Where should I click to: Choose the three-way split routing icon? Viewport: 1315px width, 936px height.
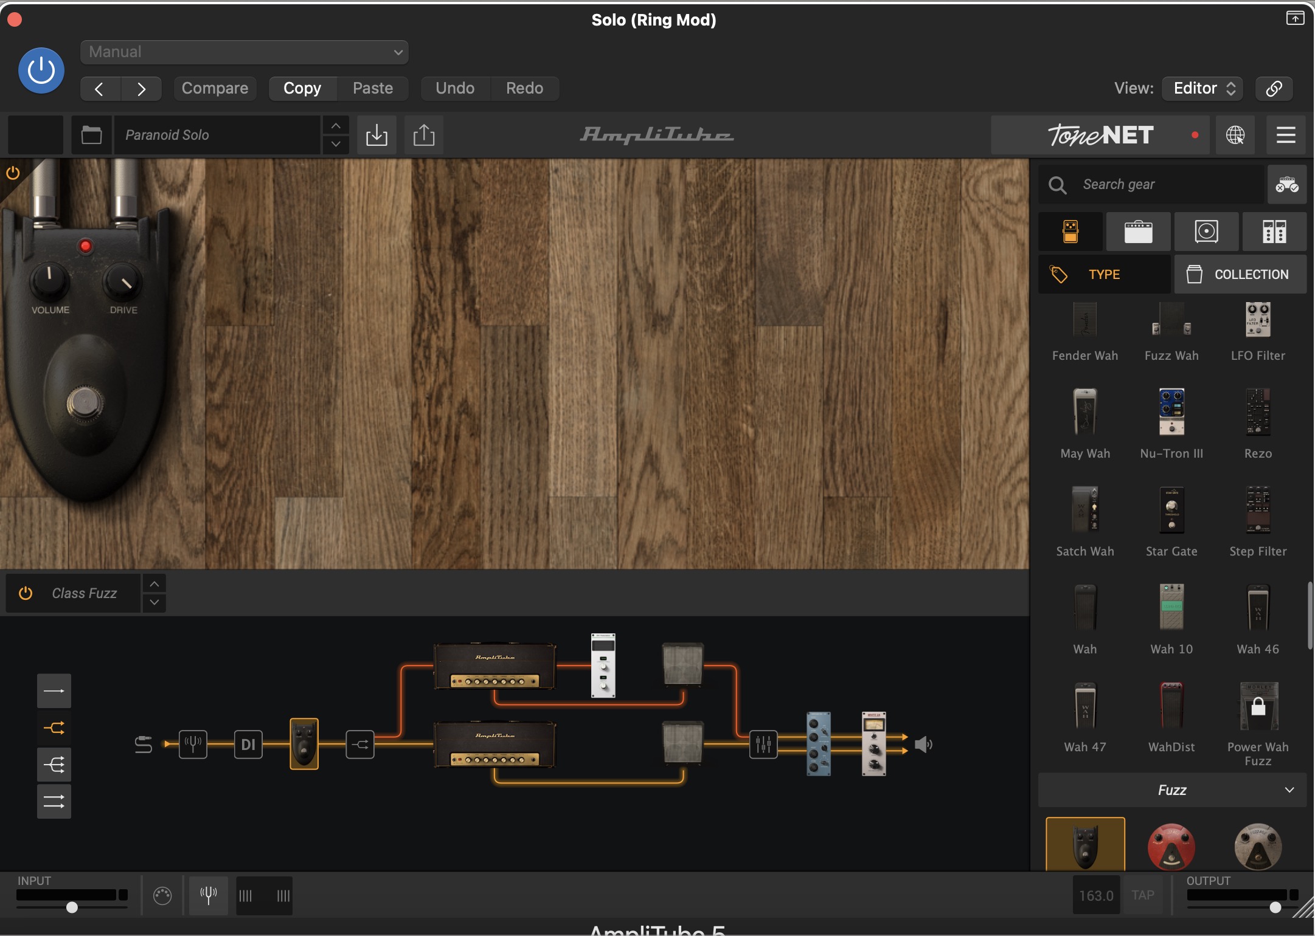coord(54,765)
